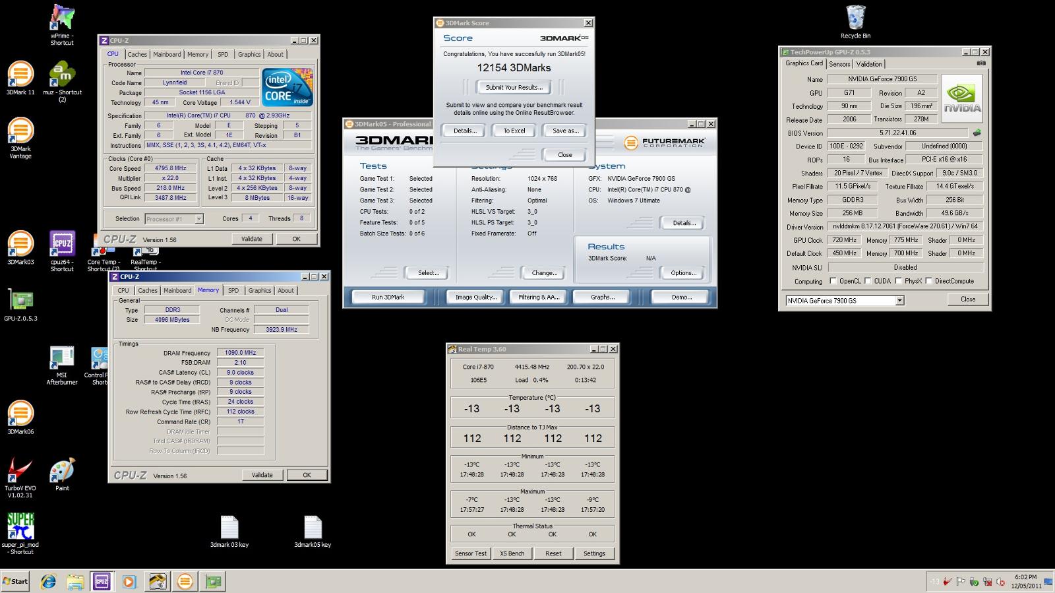Screen dimensions: 1055x593
Task: Open Graphics tab in lower CPU-Z window
Action: (x=259, y=290)
